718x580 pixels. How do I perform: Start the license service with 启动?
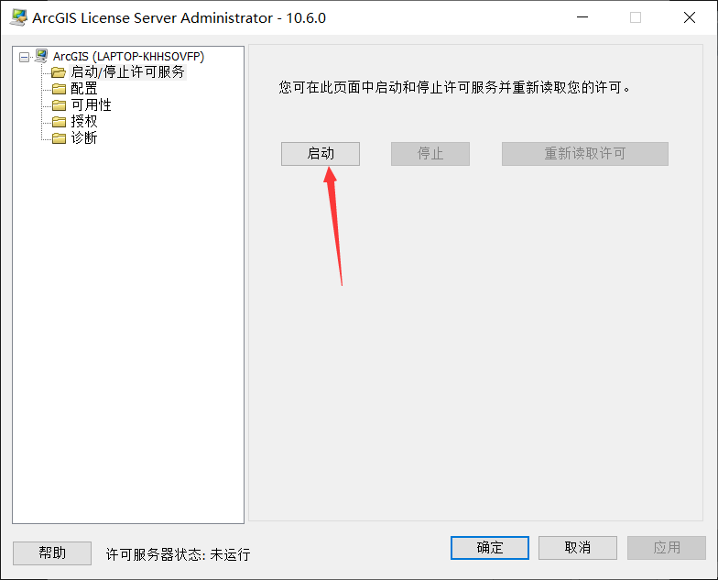(321, 154)
